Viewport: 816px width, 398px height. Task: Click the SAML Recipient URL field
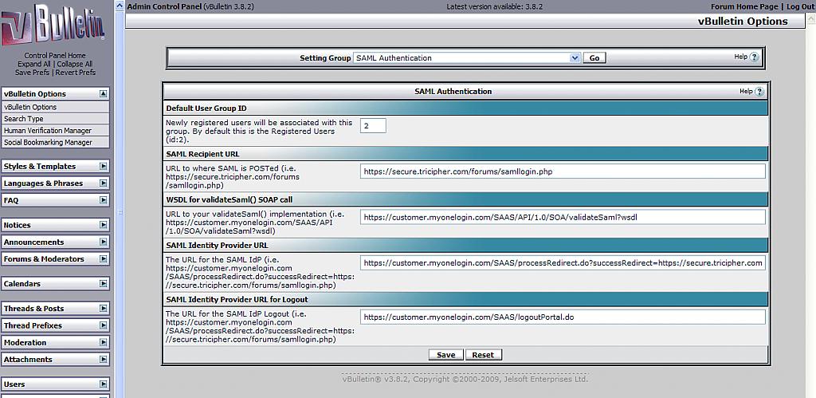tap(562, 171)
